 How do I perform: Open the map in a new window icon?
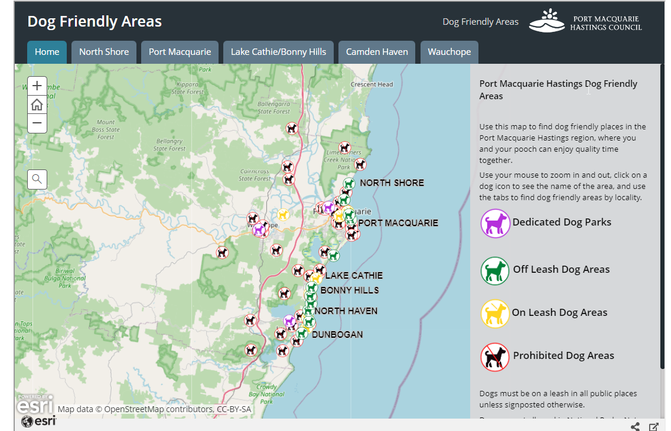tap(653, 426)
